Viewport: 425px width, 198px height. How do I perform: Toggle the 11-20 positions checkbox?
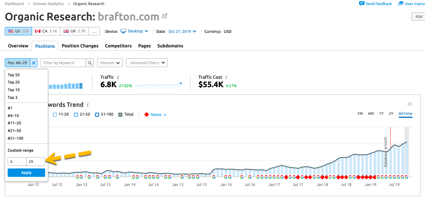coord(55,114)
